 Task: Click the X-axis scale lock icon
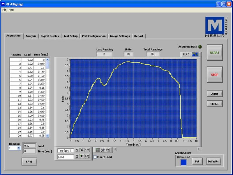coord(77,150)
